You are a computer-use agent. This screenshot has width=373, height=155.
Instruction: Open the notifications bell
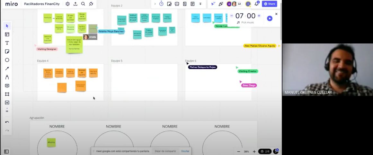pos(256,4)
